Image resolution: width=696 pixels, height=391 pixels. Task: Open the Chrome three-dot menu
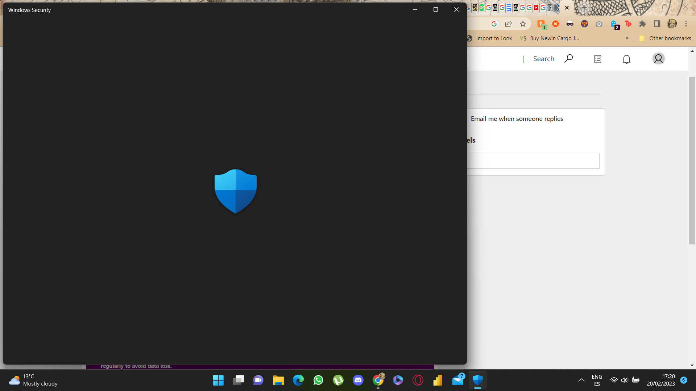686,24
